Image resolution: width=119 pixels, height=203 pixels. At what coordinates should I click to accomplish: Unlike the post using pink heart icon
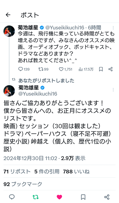coord(59,197)
